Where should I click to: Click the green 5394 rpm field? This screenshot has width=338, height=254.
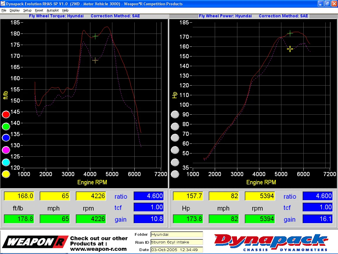[260, 219]
